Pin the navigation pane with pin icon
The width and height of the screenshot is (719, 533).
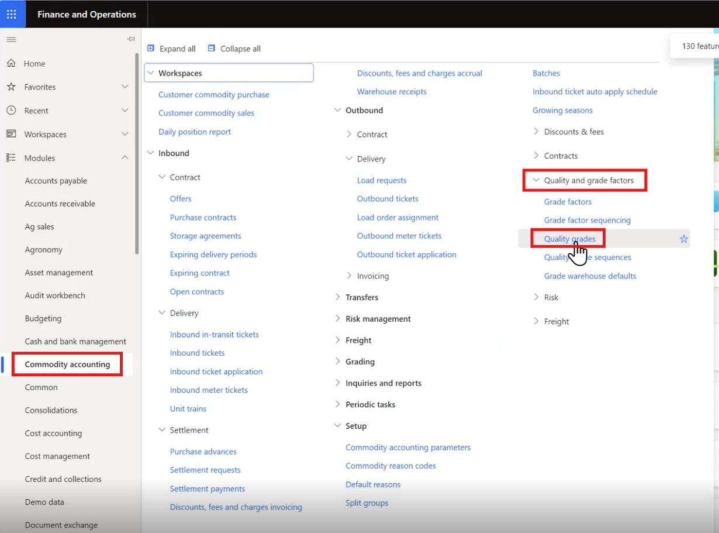click(131, 39)
